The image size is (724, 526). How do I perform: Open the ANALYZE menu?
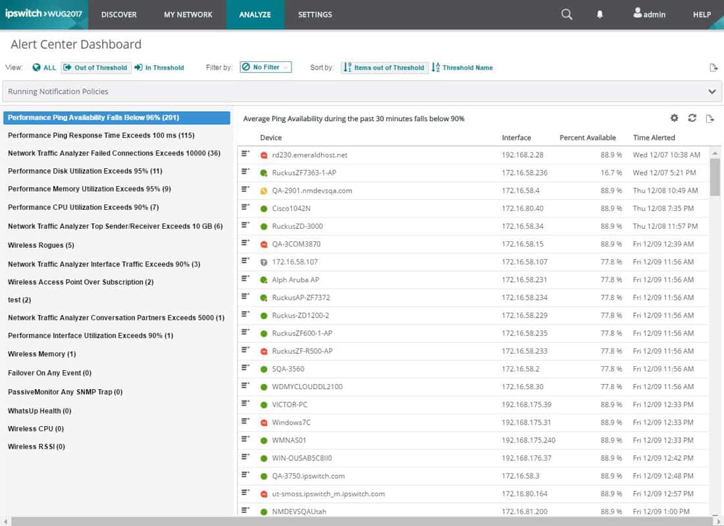click(255, 14)
